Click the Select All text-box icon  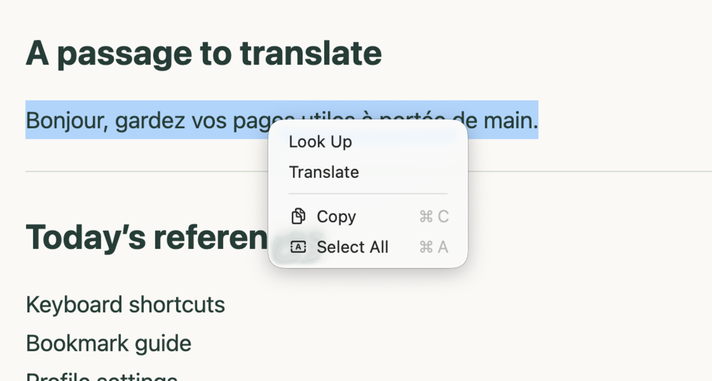[x=298, y=247]
